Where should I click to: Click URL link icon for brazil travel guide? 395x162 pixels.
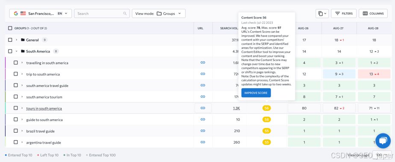(x=203, y=131)
